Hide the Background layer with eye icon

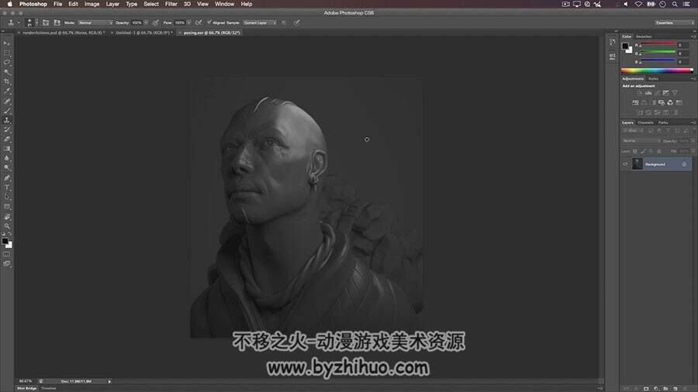click(x=625, y=164)
